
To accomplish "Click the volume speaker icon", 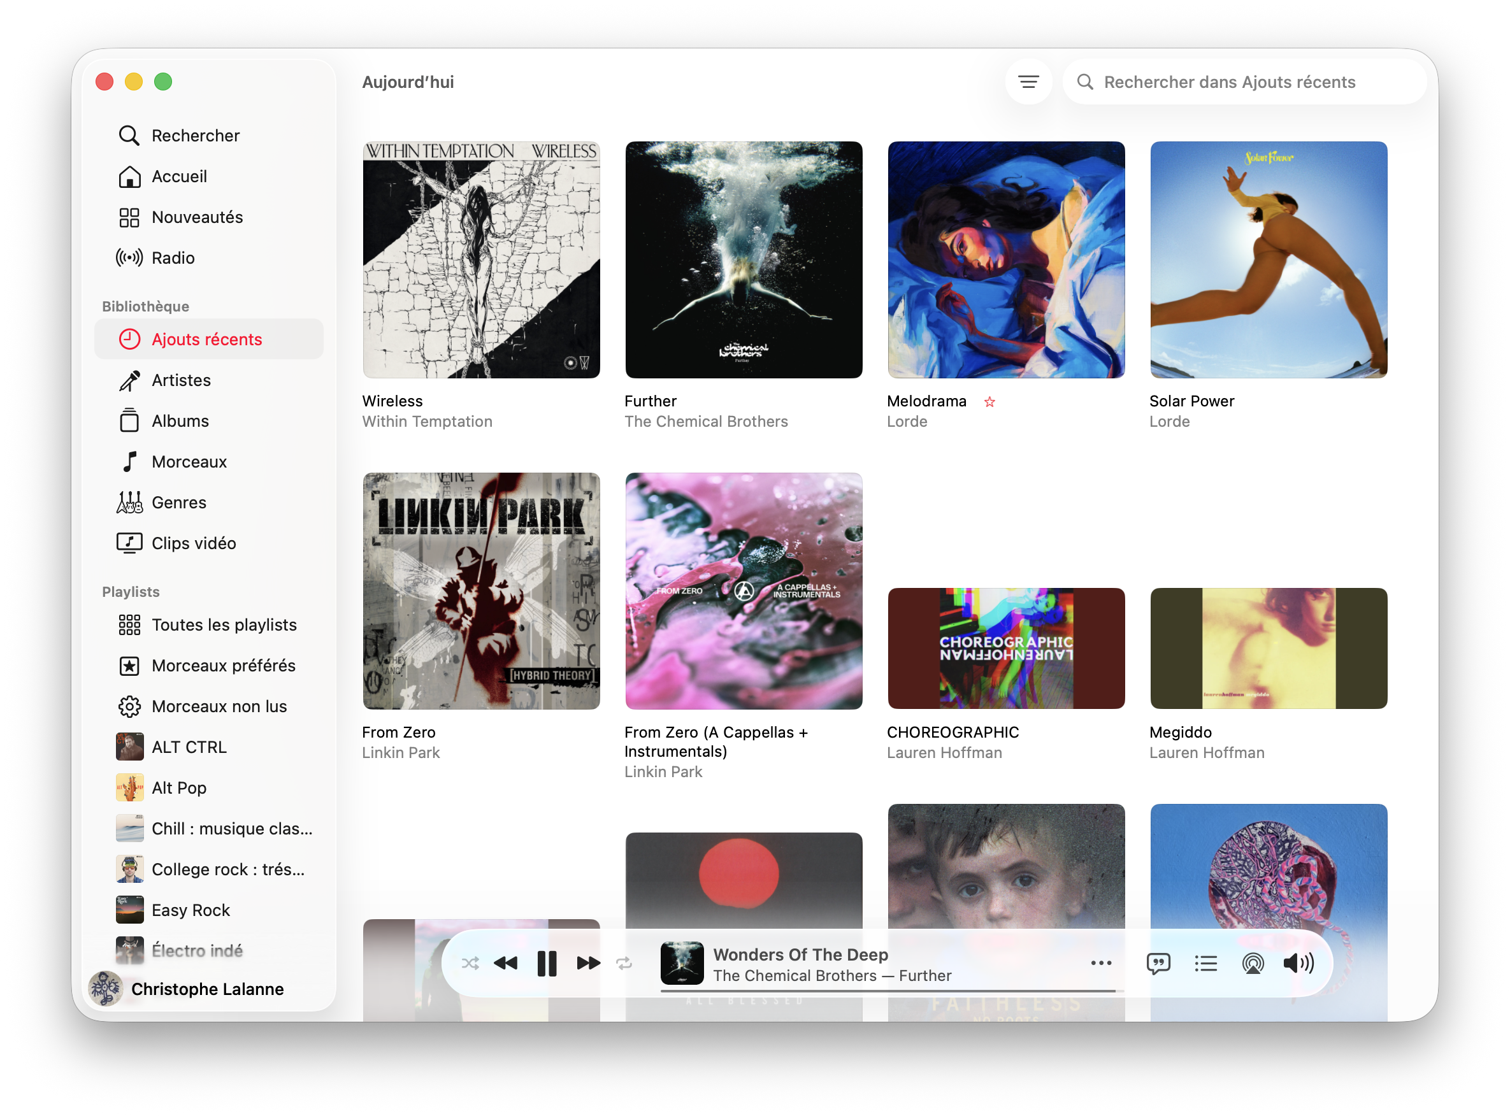I will click(1298, 962).
